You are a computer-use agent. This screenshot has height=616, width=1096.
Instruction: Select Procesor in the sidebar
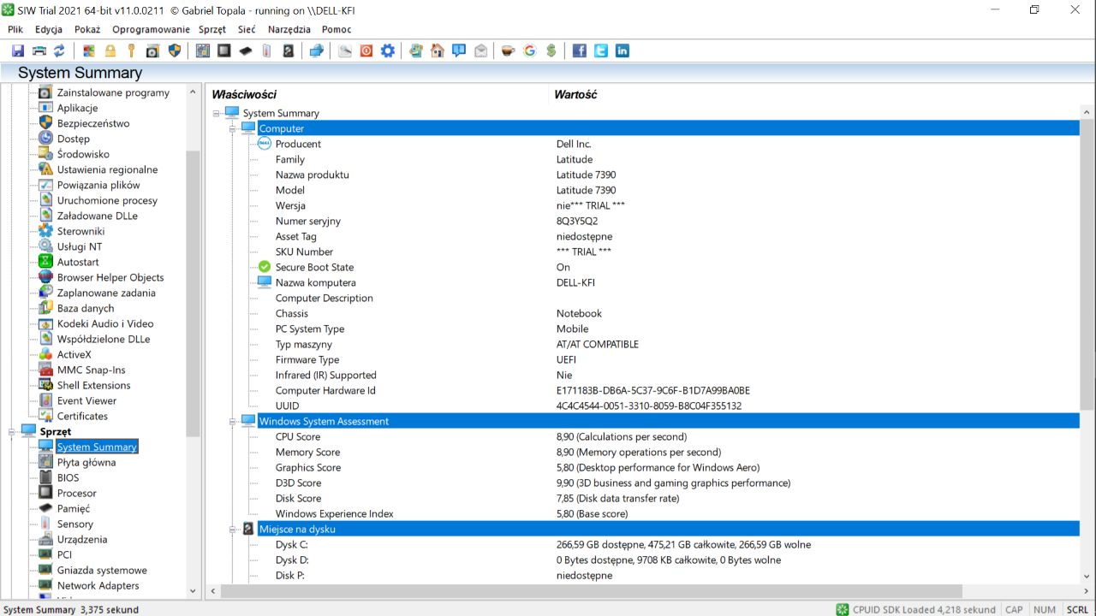76,493
